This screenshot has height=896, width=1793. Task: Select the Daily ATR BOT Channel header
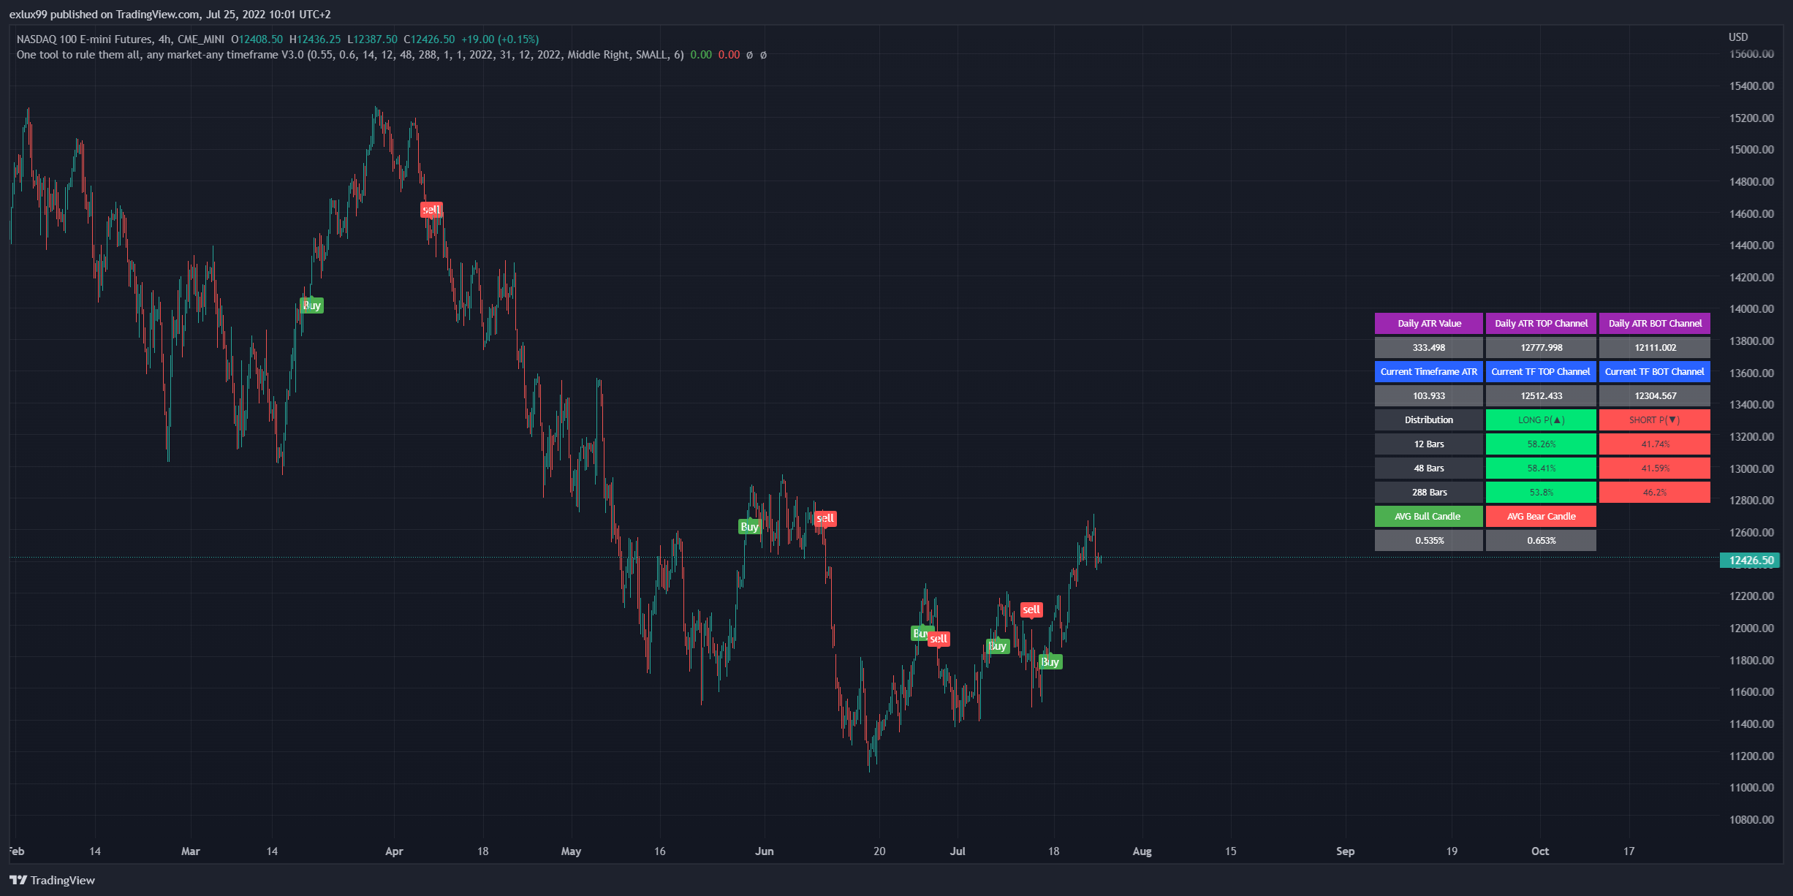pyautogui.click(x=1654, y=324)
